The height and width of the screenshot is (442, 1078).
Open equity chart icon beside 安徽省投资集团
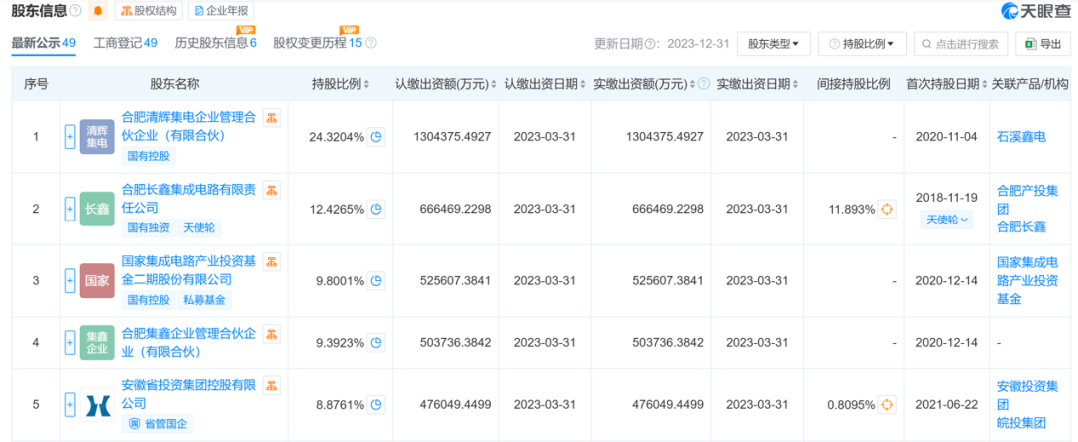[x=271, y=385]
